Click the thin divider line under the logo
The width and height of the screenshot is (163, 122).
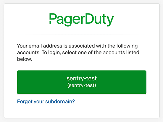82,35
